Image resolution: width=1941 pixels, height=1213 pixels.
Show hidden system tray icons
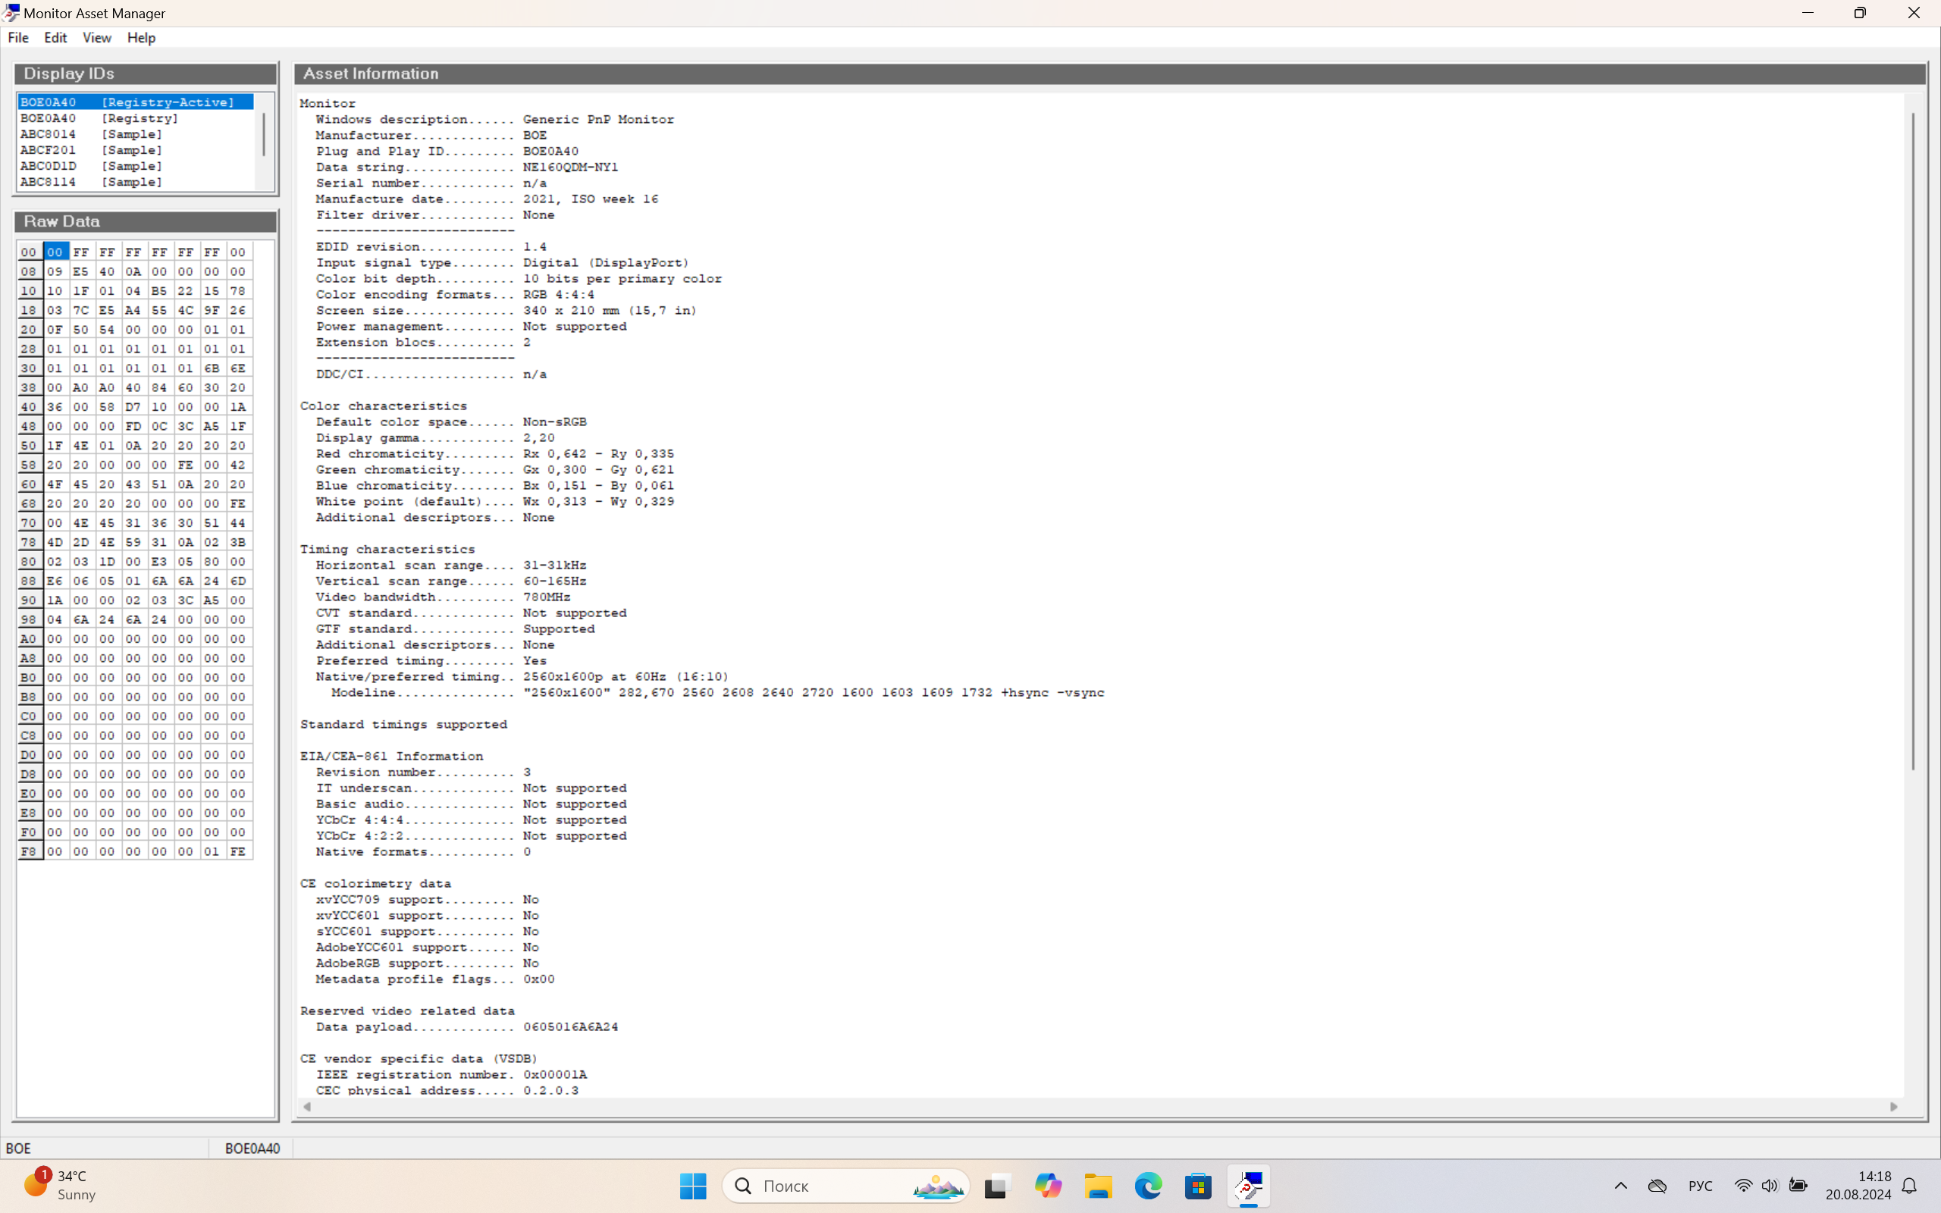tap(1621, 1186)
